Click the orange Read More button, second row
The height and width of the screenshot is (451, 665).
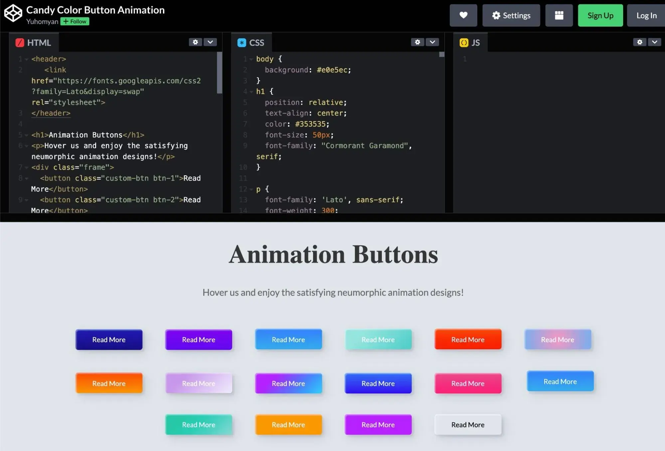[x=109, y=383]
